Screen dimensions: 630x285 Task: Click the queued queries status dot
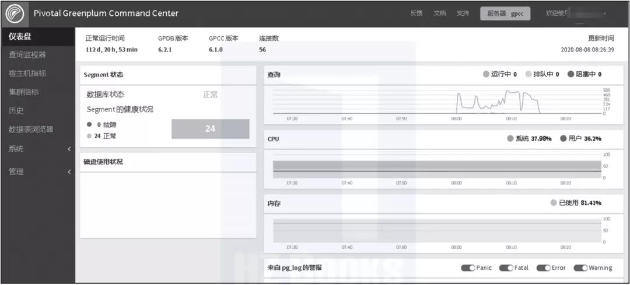pos(528,74)
